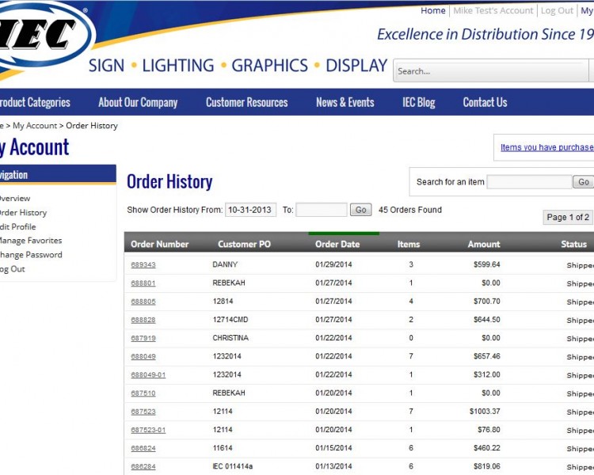Open order 687523
The width and height of the screenshot is (594, 475).
click(x=143, y=412)
